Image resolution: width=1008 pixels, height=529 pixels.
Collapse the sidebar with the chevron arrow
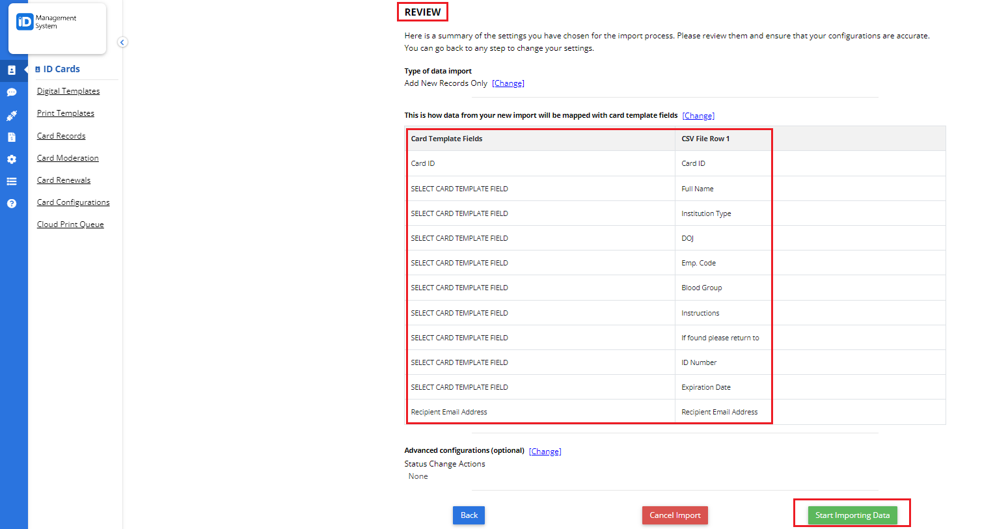coord(122,42)
